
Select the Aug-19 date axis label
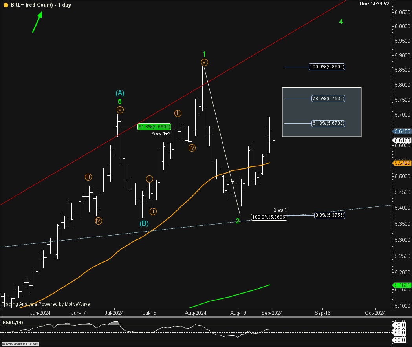pos(238,313)
